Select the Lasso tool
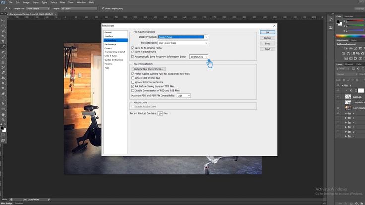 pyautogui.click(x=3, y=30)
